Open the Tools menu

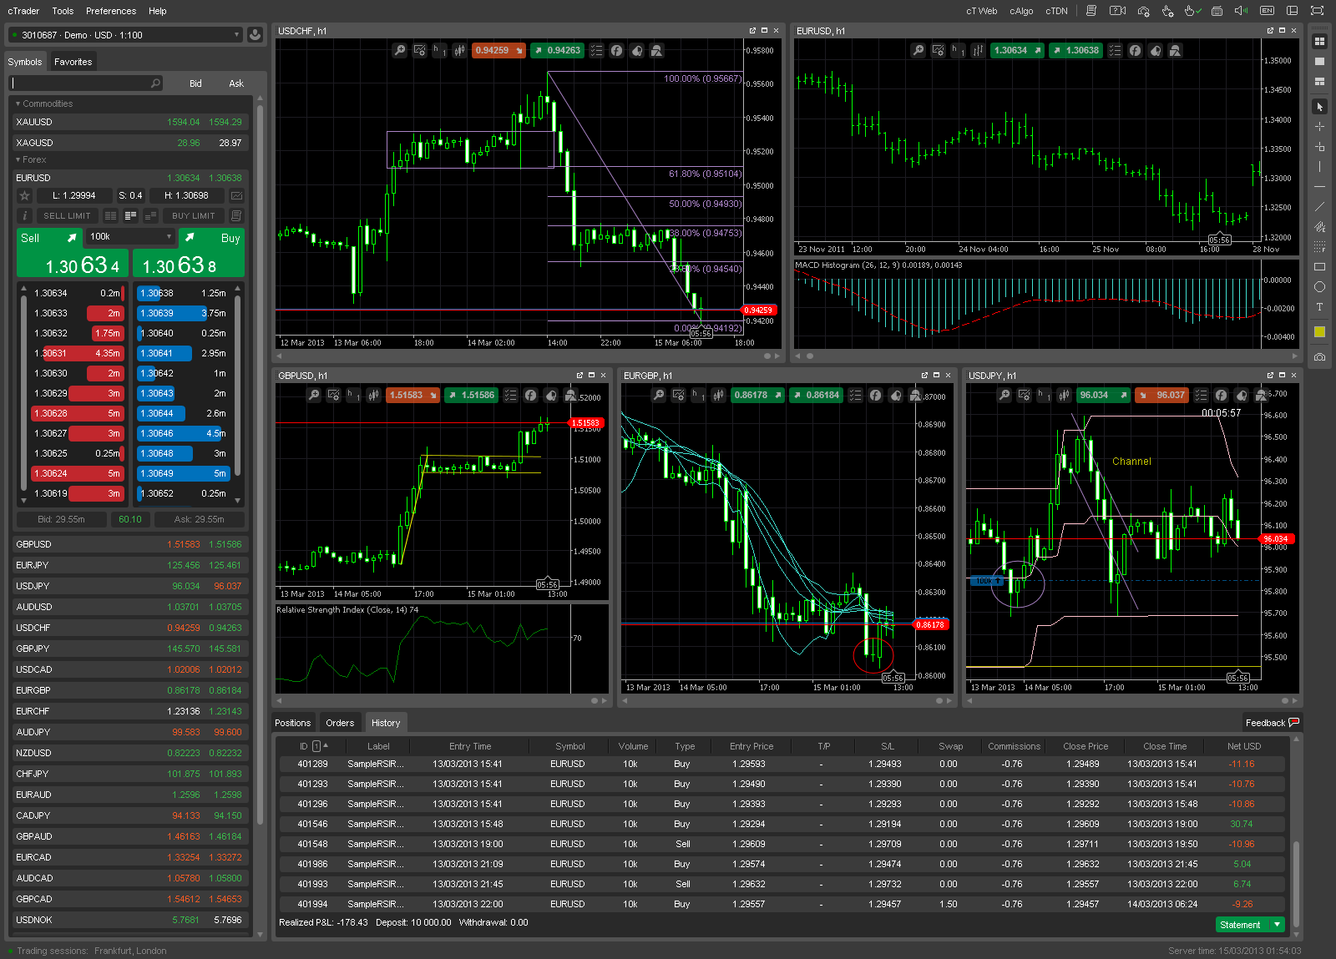[x=62, y=11]
